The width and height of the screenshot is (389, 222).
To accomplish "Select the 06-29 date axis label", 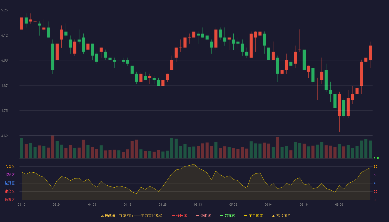I will point(339,205).
